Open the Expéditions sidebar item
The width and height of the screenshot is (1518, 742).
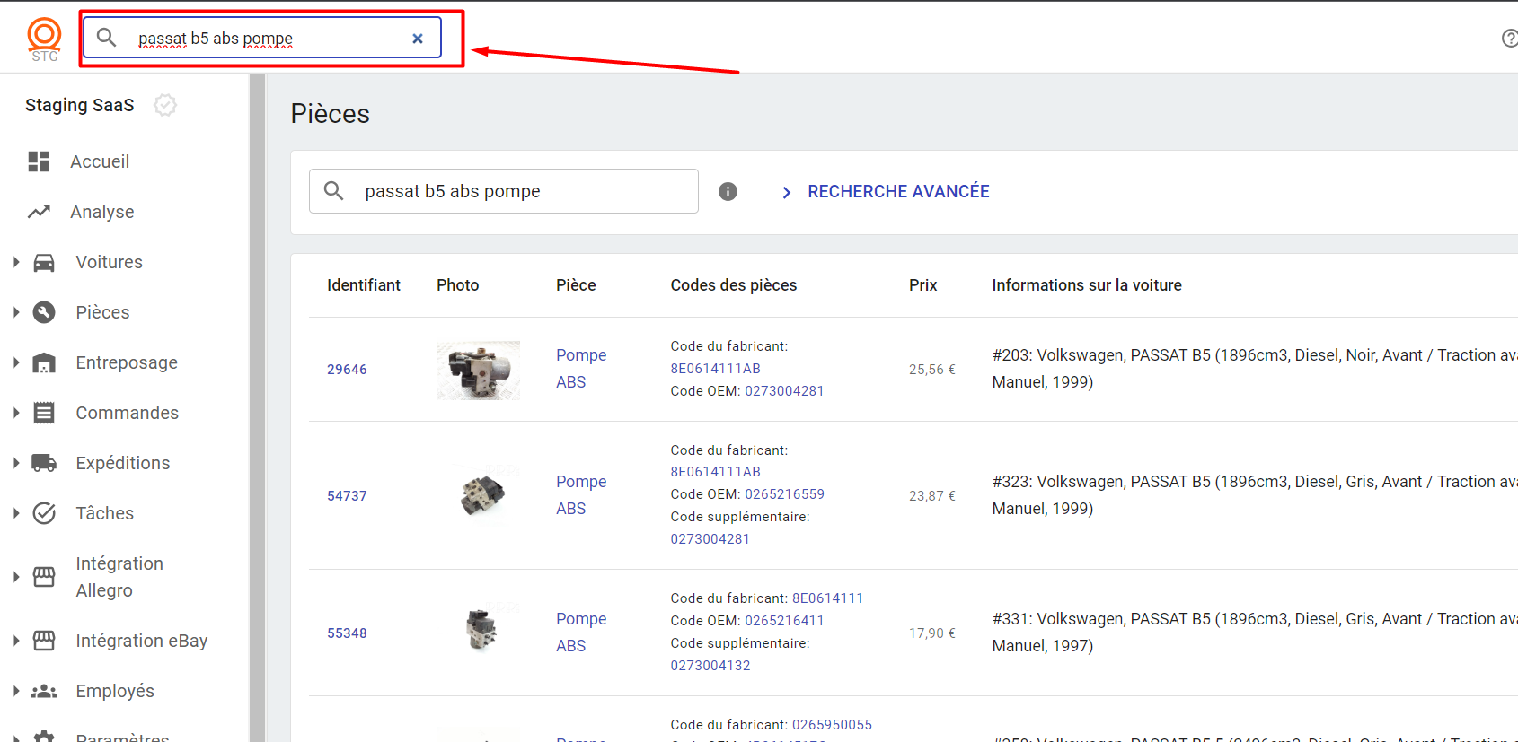pos(123,463)
